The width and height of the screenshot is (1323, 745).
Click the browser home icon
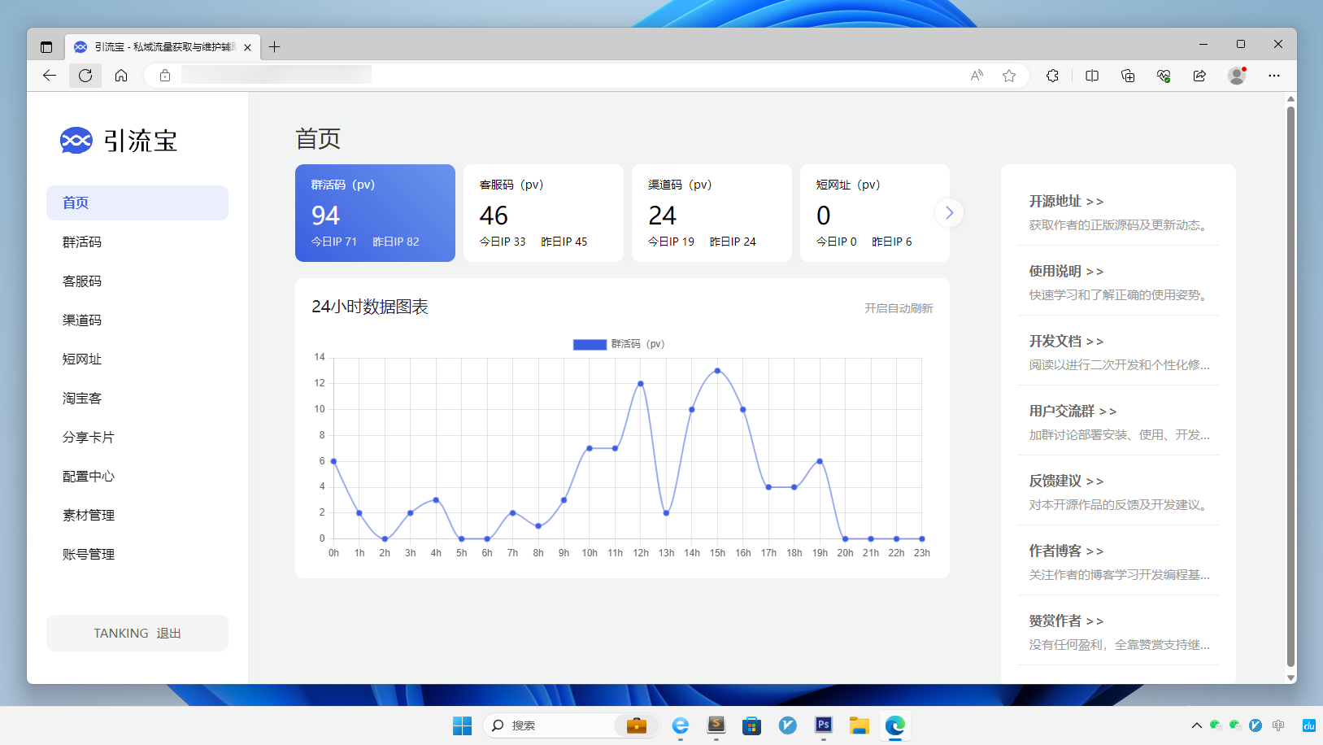pyautogui.click(x=121, y=76)
